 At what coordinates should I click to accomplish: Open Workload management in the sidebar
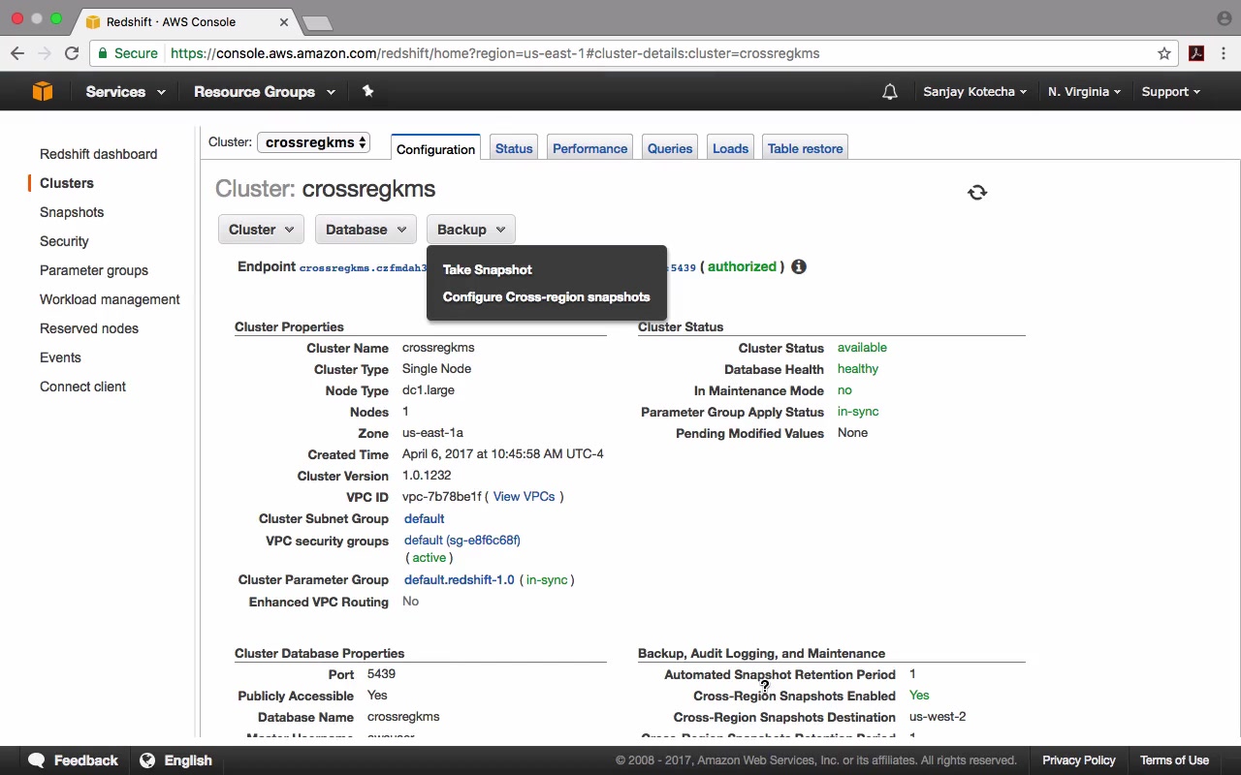(x=110, y=299)
